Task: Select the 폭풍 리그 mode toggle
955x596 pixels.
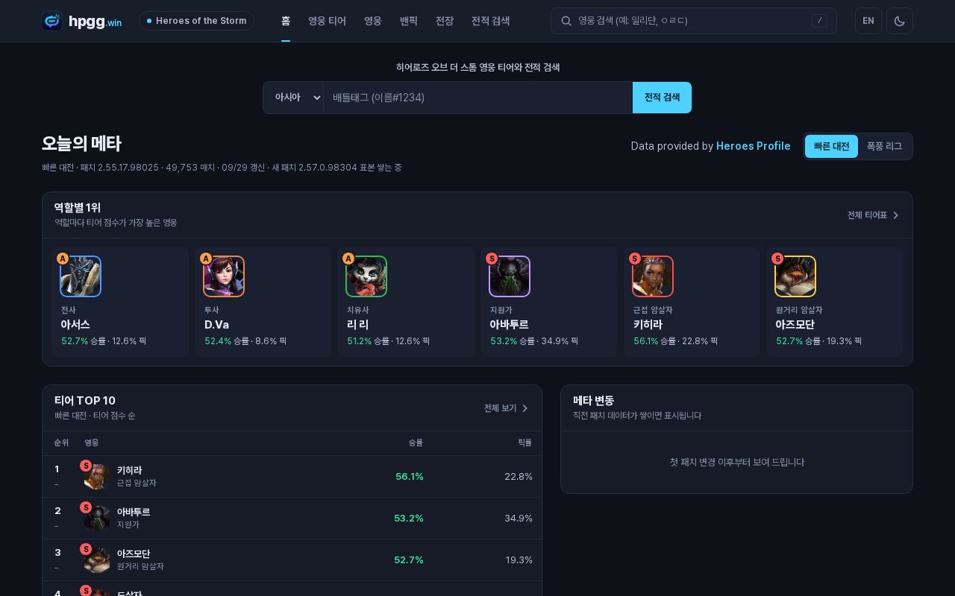Action: [x=884, y=146]
